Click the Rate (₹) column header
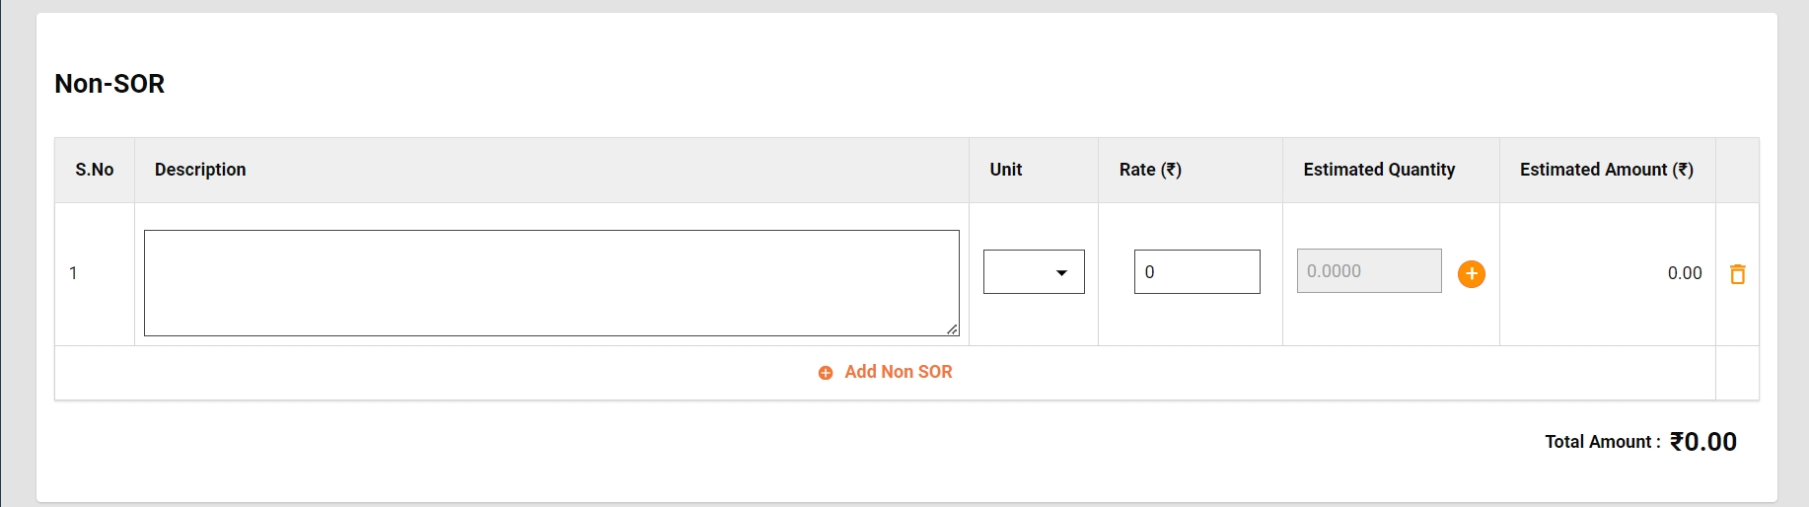This screenshot has height=507, width=1809. pyautogui.click(x=1150, y=170)
